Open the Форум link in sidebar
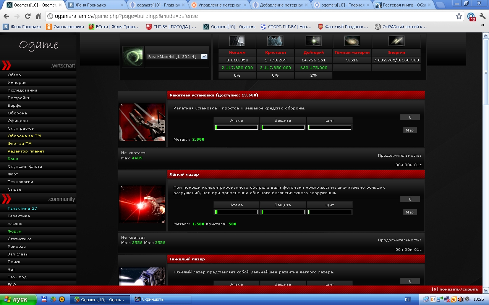Image resolution: width=489 pixels, height=305 pixels. [15, 231]
